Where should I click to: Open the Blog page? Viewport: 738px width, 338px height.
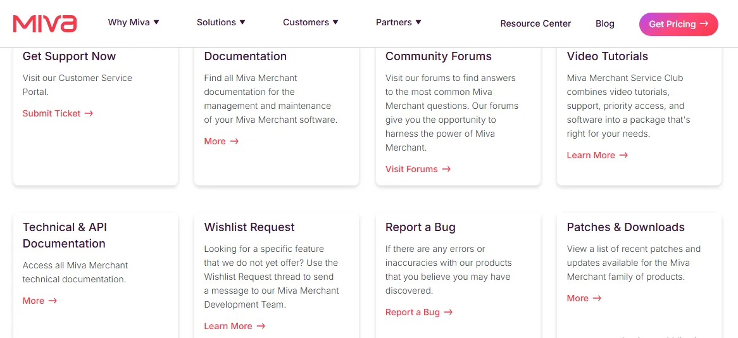(605, 23)
